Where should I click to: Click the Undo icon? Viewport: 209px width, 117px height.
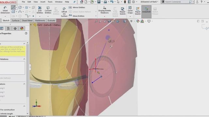click(x=112, y=2)
